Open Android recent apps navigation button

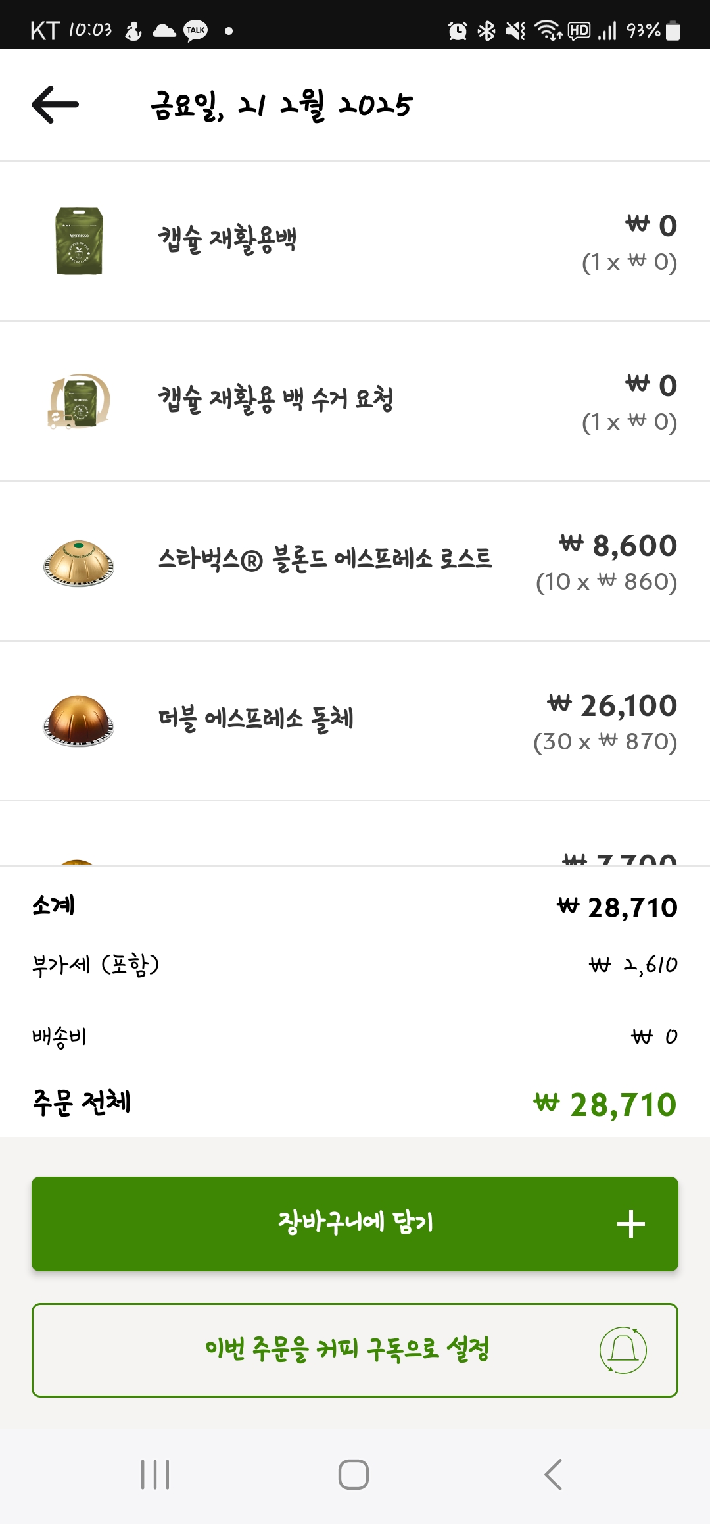[155, 1474]
